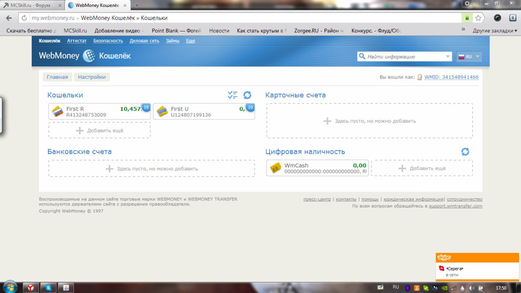Open the Новости bookmark
521x293 pixels.
[x=219, y=31]
